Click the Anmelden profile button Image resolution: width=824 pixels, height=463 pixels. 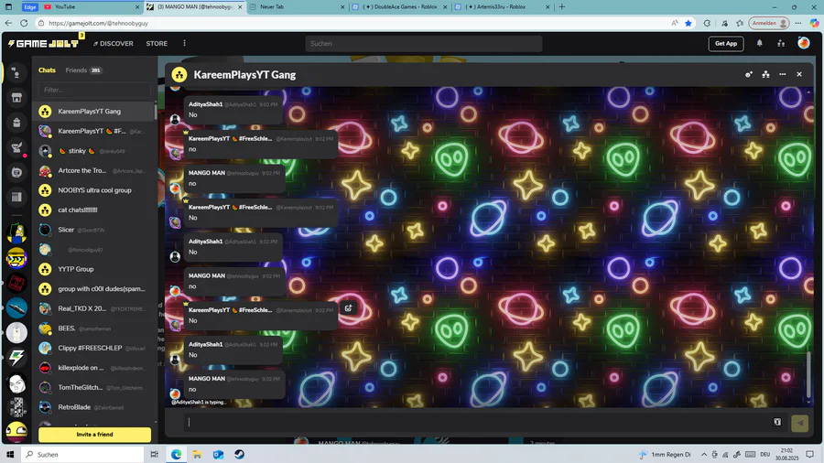[769, 23]
